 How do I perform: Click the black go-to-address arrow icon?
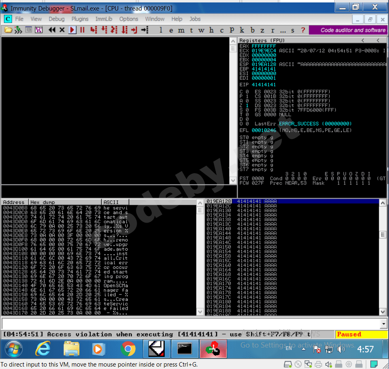pyautogui.click(x=145, y=30)
